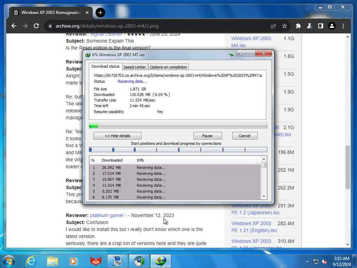The width and height of the screenshot is (357, 268).
Task: Open the browser extensions puzzle icon
Action: coord(298,26)
